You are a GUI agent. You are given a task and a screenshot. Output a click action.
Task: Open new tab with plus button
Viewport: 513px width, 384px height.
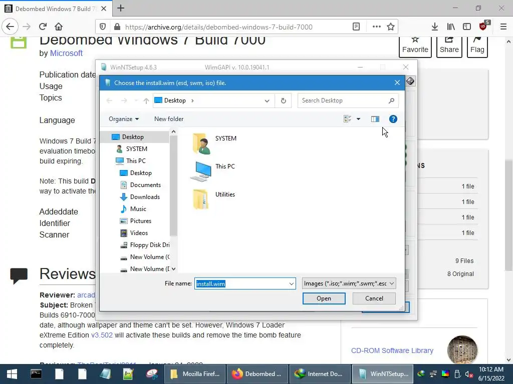click(121, 8)
